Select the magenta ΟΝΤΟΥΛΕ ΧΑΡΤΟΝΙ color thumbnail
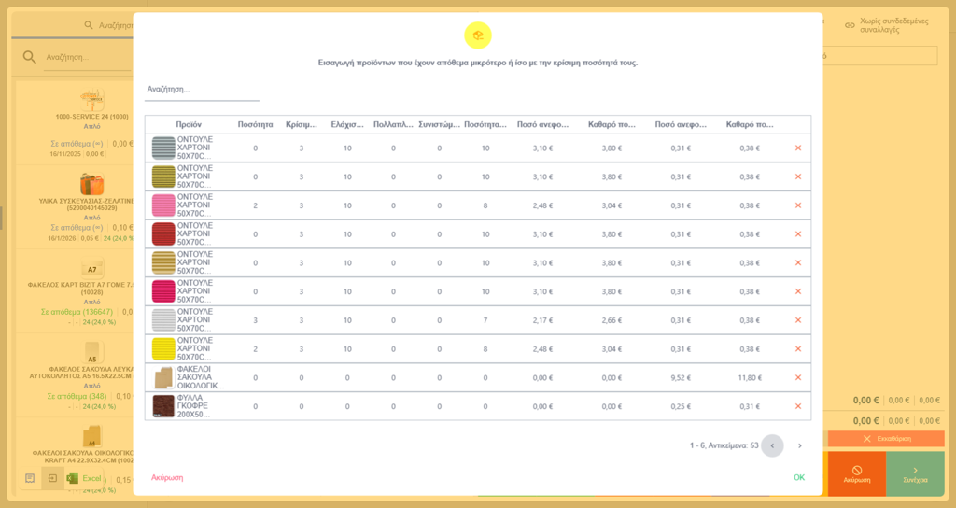 click(162, 291)
